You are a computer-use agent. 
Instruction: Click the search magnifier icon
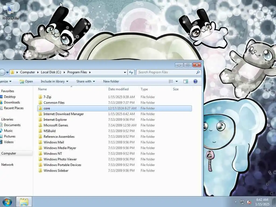198,72
